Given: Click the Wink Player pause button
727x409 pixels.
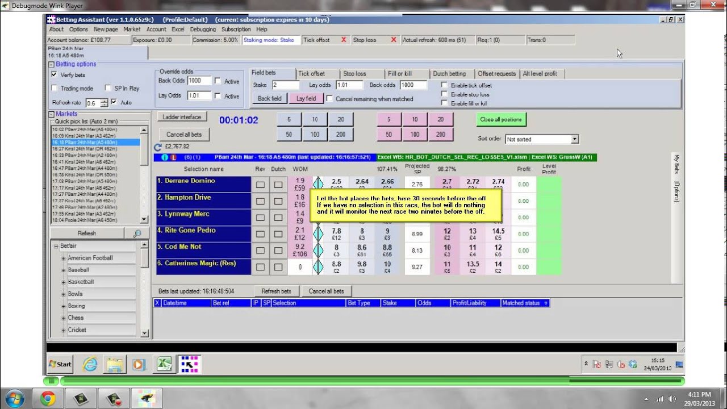Looking at the screenshot, I should 51,381.
